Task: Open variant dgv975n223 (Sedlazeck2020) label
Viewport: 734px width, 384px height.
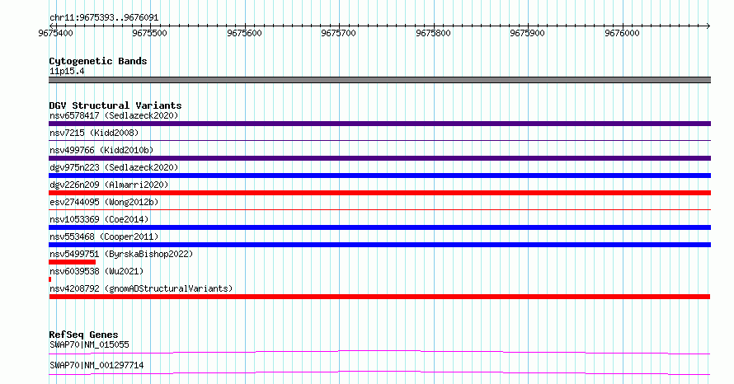Action: click(114, 167)
